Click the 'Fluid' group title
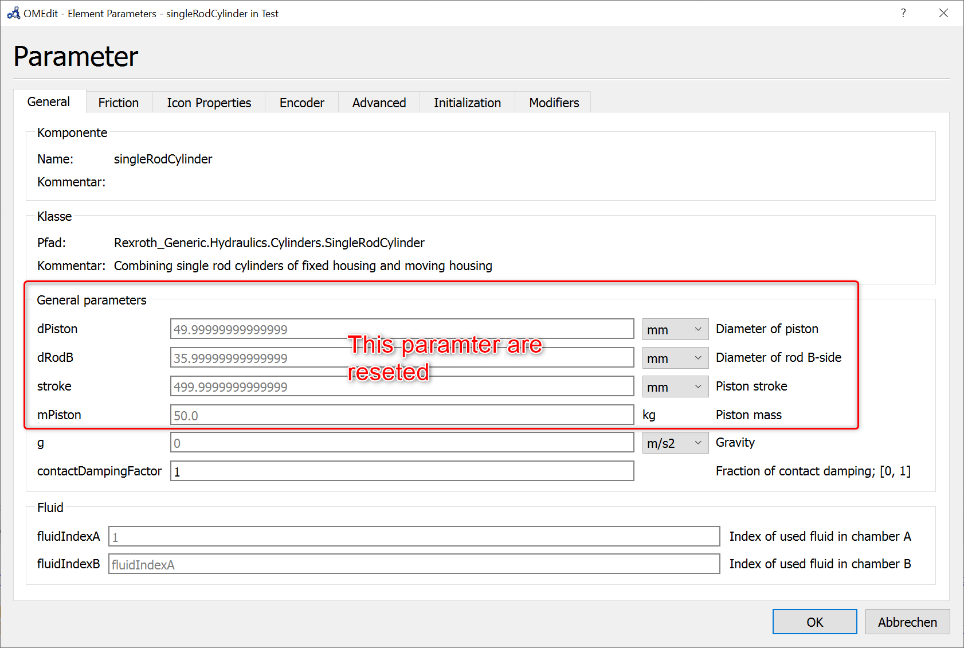964x648 pixels. (50, 508)
